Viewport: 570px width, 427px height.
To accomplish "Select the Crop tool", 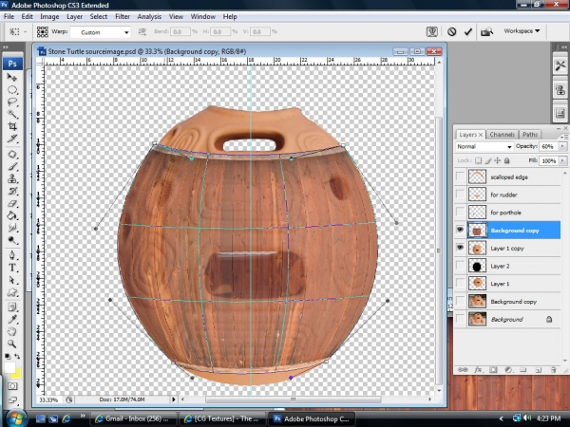I will [12, 126].
